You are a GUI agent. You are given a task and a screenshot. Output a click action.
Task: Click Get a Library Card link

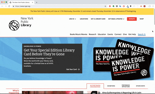tap(98, 19)
